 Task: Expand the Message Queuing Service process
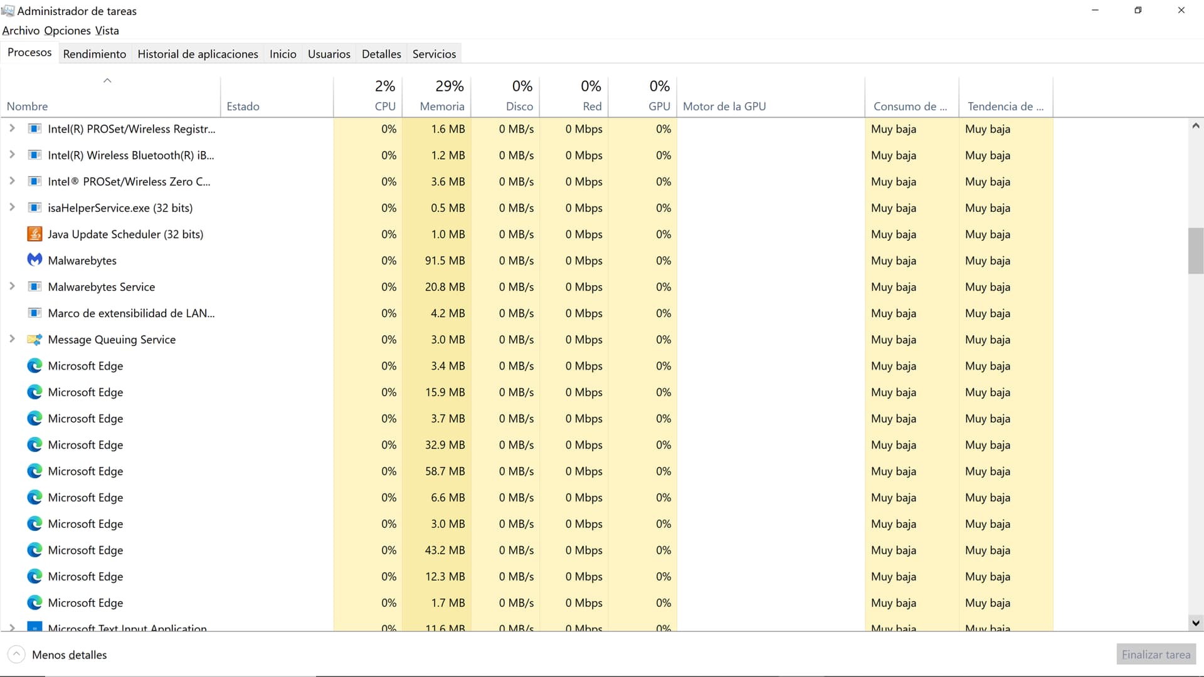coord(12,339)
